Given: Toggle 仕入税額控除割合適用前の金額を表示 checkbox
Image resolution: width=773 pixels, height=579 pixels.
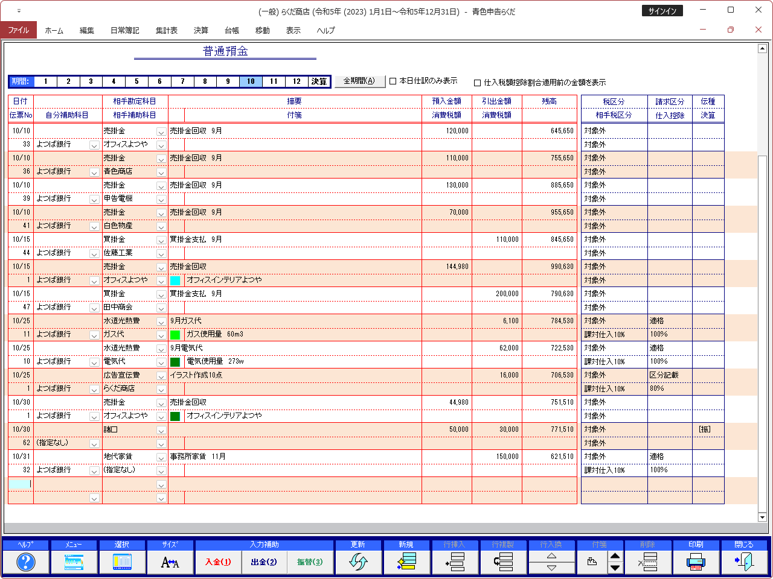Looking at the screenshot, I should click(477, 83).
